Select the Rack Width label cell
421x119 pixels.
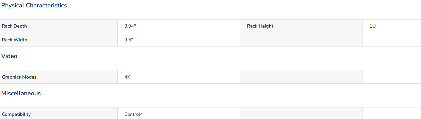[59, 40]
